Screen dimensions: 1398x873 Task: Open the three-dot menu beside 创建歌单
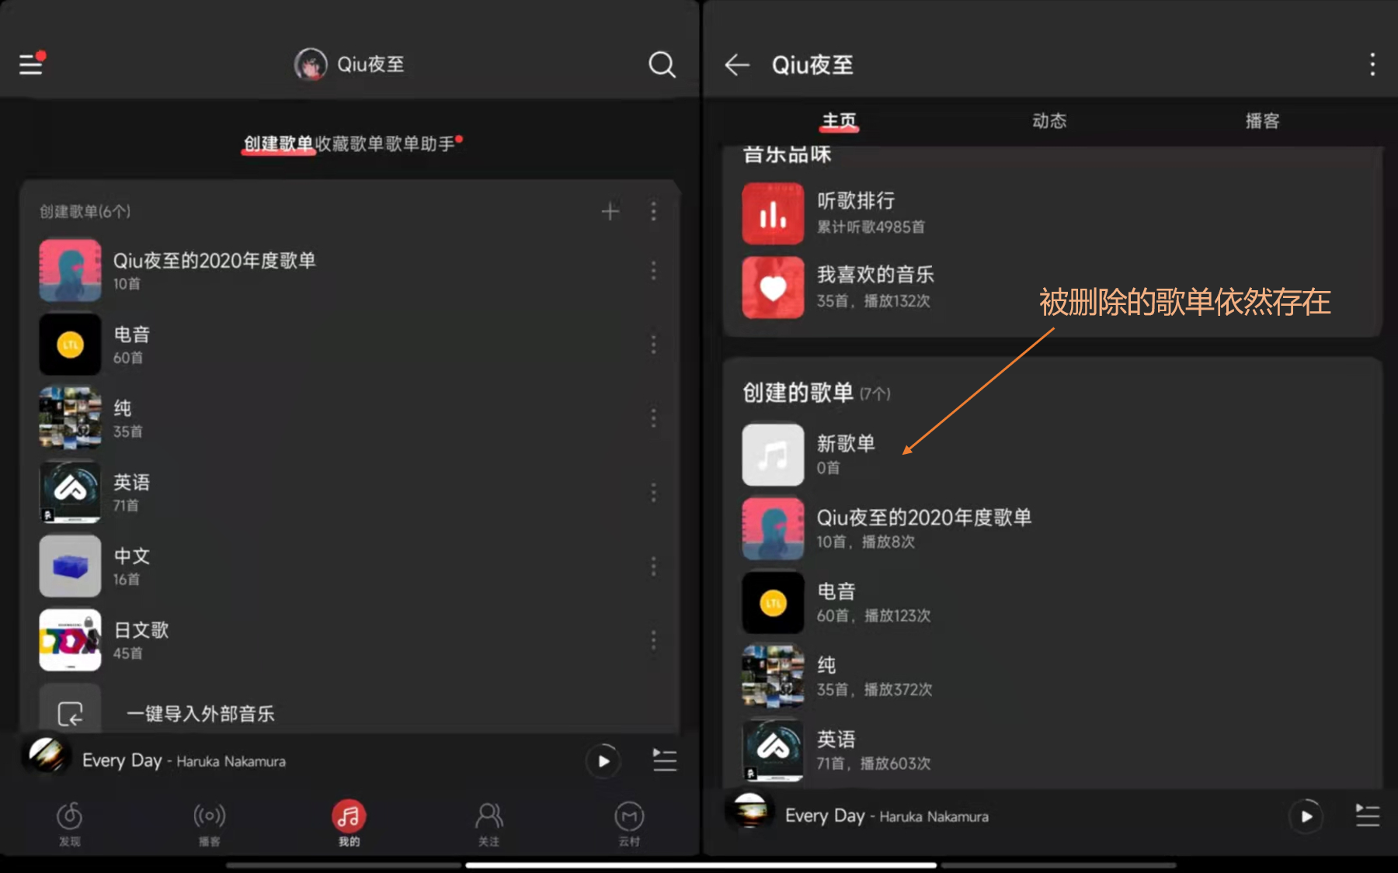tap(653, 211)
